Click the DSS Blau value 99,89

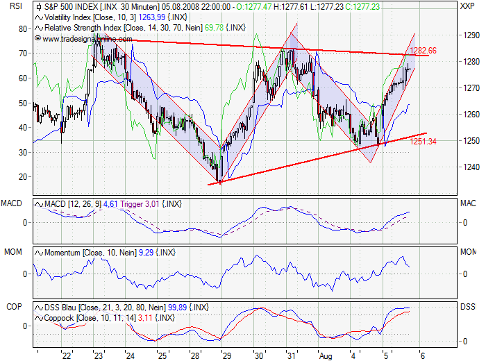tap(177, 308)
